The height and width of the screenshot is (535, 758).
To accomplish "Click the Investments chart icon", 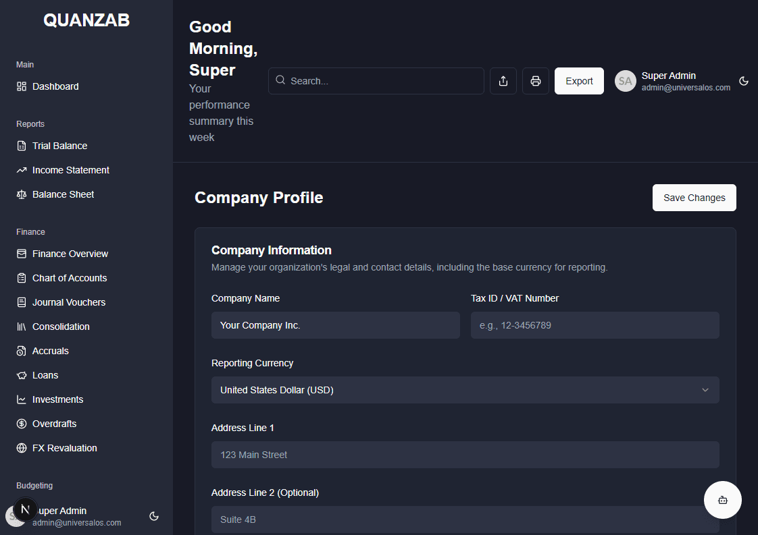I will click(21, 399).
